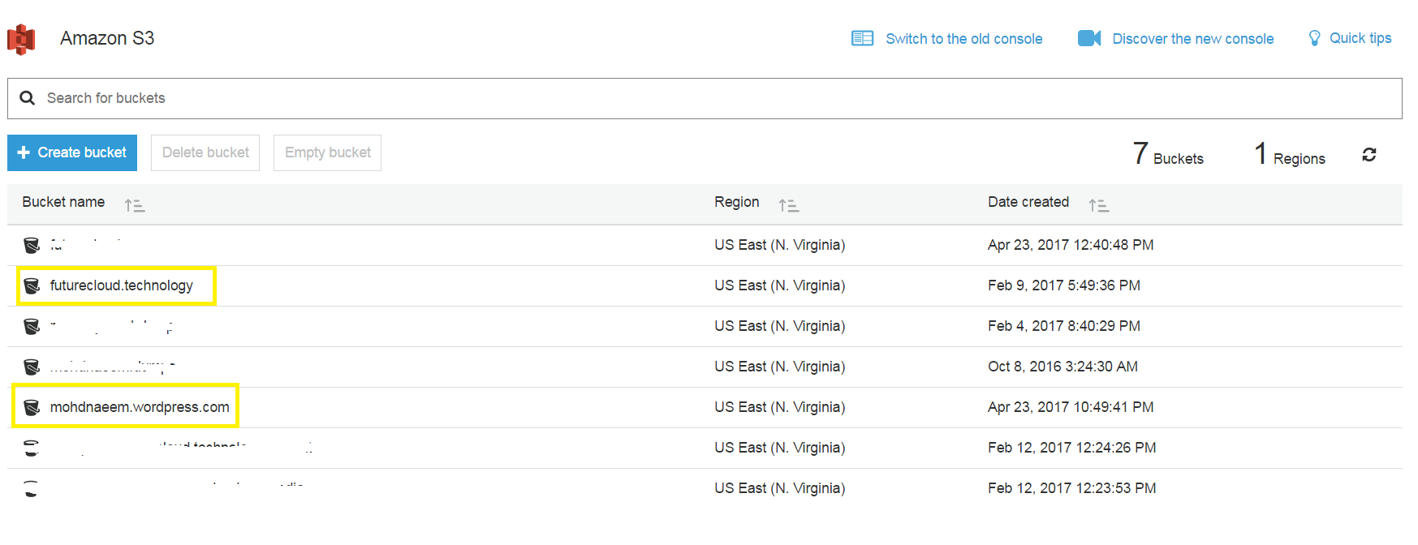Click region cell in Oct 8, 2016 row

coord(780,367)
